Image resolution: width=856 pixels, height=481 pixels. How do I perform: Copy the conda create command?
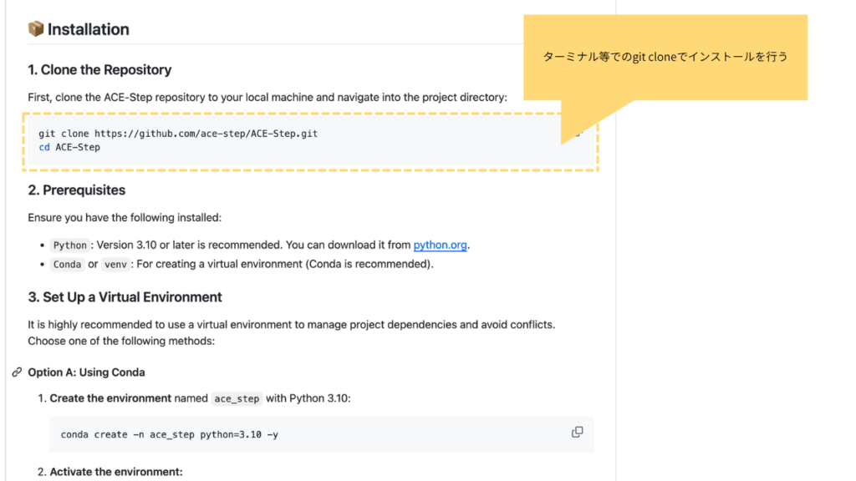click(577, 432)
